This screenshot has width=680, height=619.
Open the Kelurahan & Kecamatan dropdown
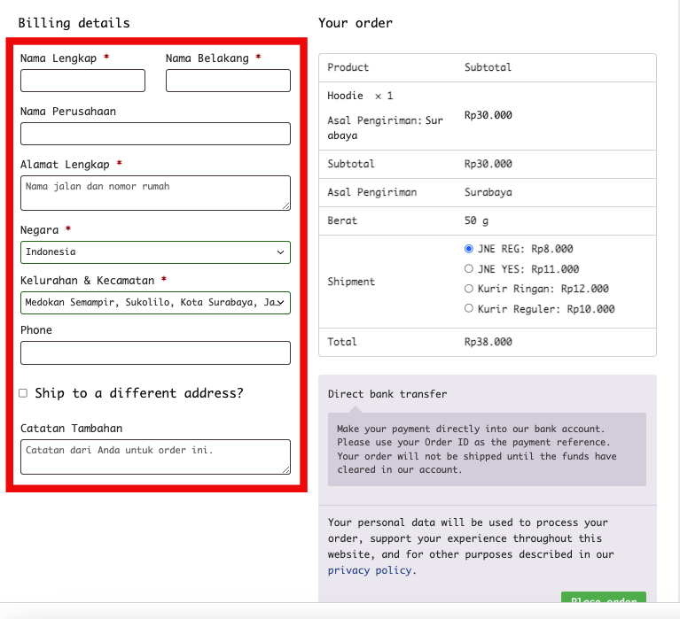pos(155,303)
